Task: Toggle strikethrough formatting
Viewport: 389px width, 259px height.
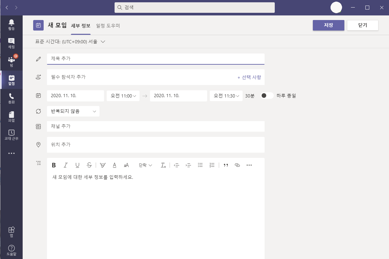Action: 89,165
